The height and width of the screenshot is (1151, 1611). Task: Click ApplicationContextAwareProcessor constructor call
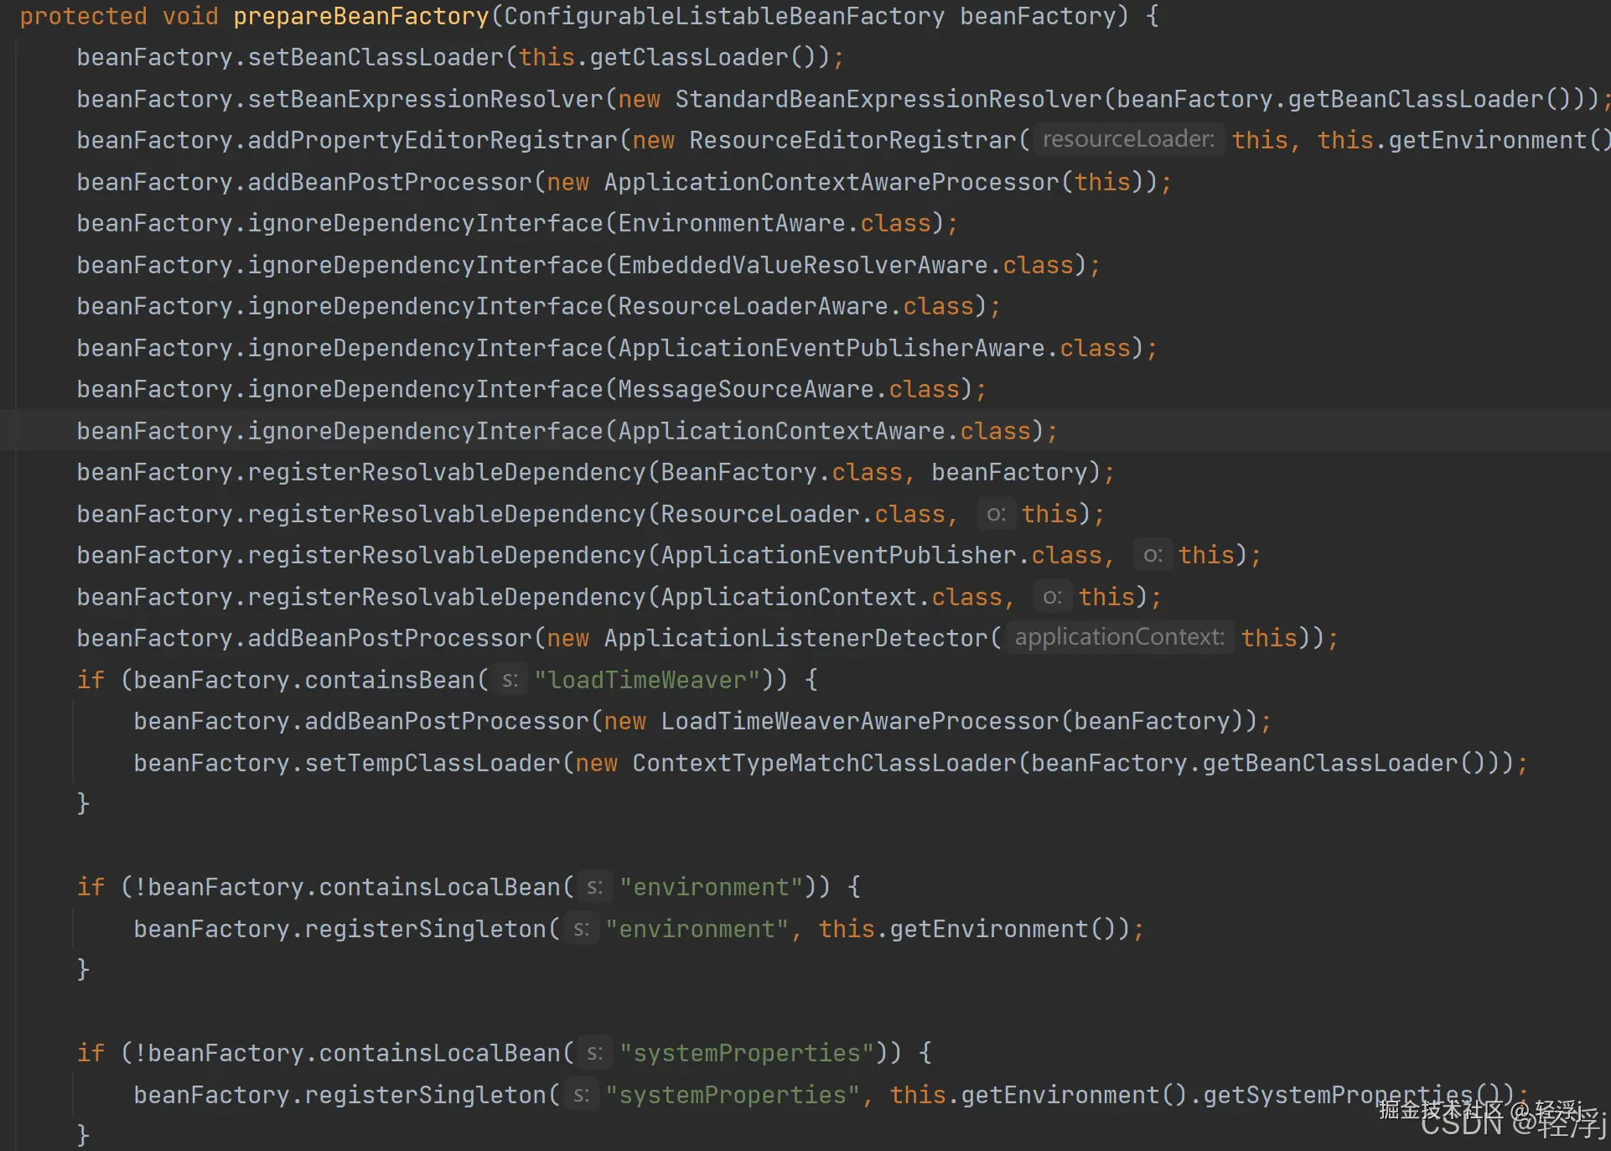point(831,182)
